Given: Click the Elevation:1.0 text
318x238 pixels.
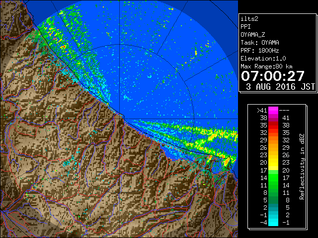Looking at the screenshot, I should (x=263, y=59).
